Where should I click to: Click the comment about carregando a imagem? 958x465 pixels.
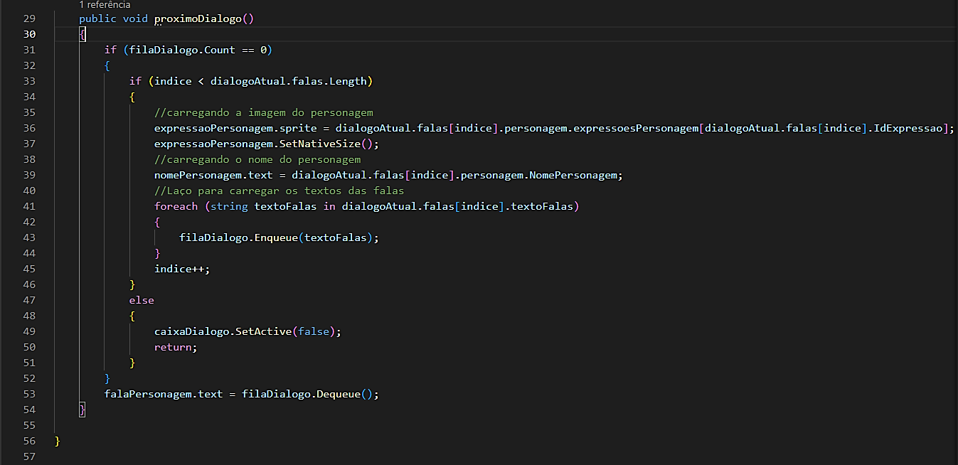point(263,112)
